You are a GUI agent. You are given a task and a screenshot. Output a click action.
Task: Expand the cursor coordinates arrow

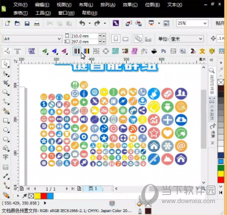tap(45, 203)
